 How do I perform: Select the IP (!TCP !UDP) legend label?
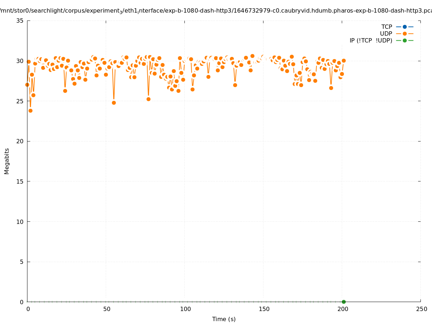pyautogui.click(x=371, y=40)
